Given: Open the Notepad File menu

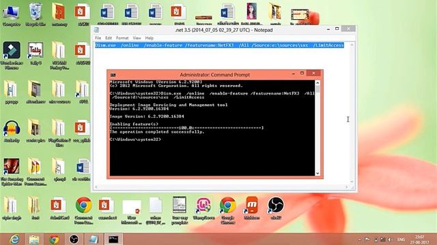Looking at the screenshot, I should [98, 38].
